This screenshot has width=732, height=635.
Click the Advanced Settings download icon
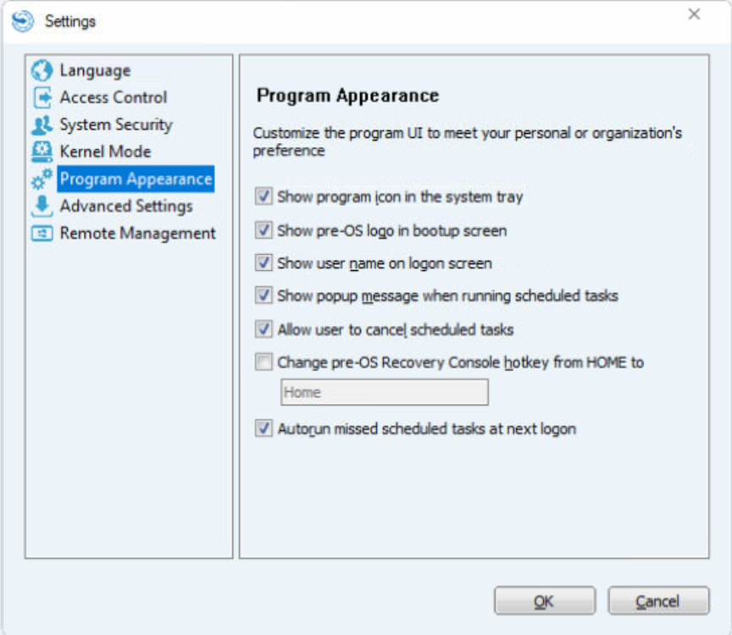(42, 207)
